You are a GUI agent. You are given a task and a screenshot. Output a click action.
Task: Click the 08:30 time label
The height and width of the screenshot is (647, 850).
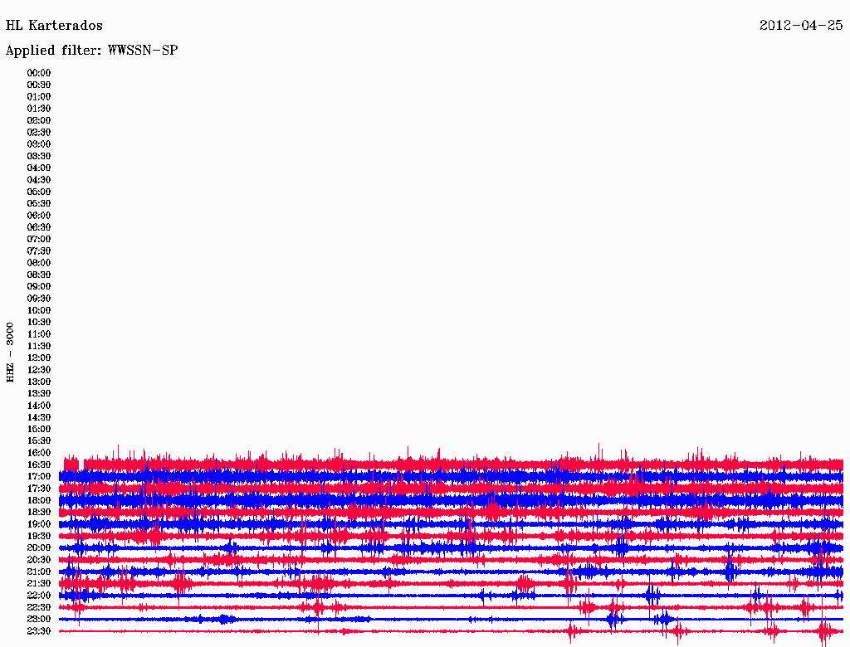pos(38,275)
